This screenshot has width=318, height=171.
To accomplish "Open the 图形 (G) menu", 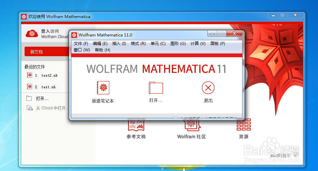I will (178, 44).
